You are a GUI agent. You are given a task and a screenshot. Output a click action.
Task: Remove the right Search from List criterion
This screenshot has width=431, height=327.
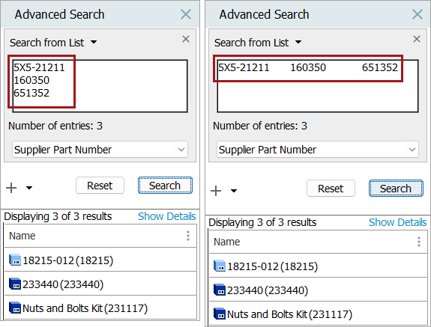point(417,39)
